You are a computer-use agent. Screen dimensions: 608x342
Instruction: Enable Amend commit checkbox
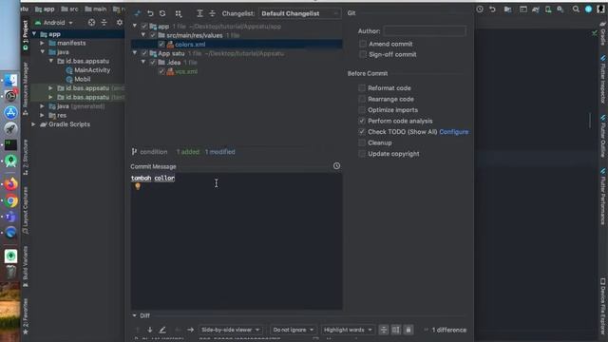[x=363, y=44]
